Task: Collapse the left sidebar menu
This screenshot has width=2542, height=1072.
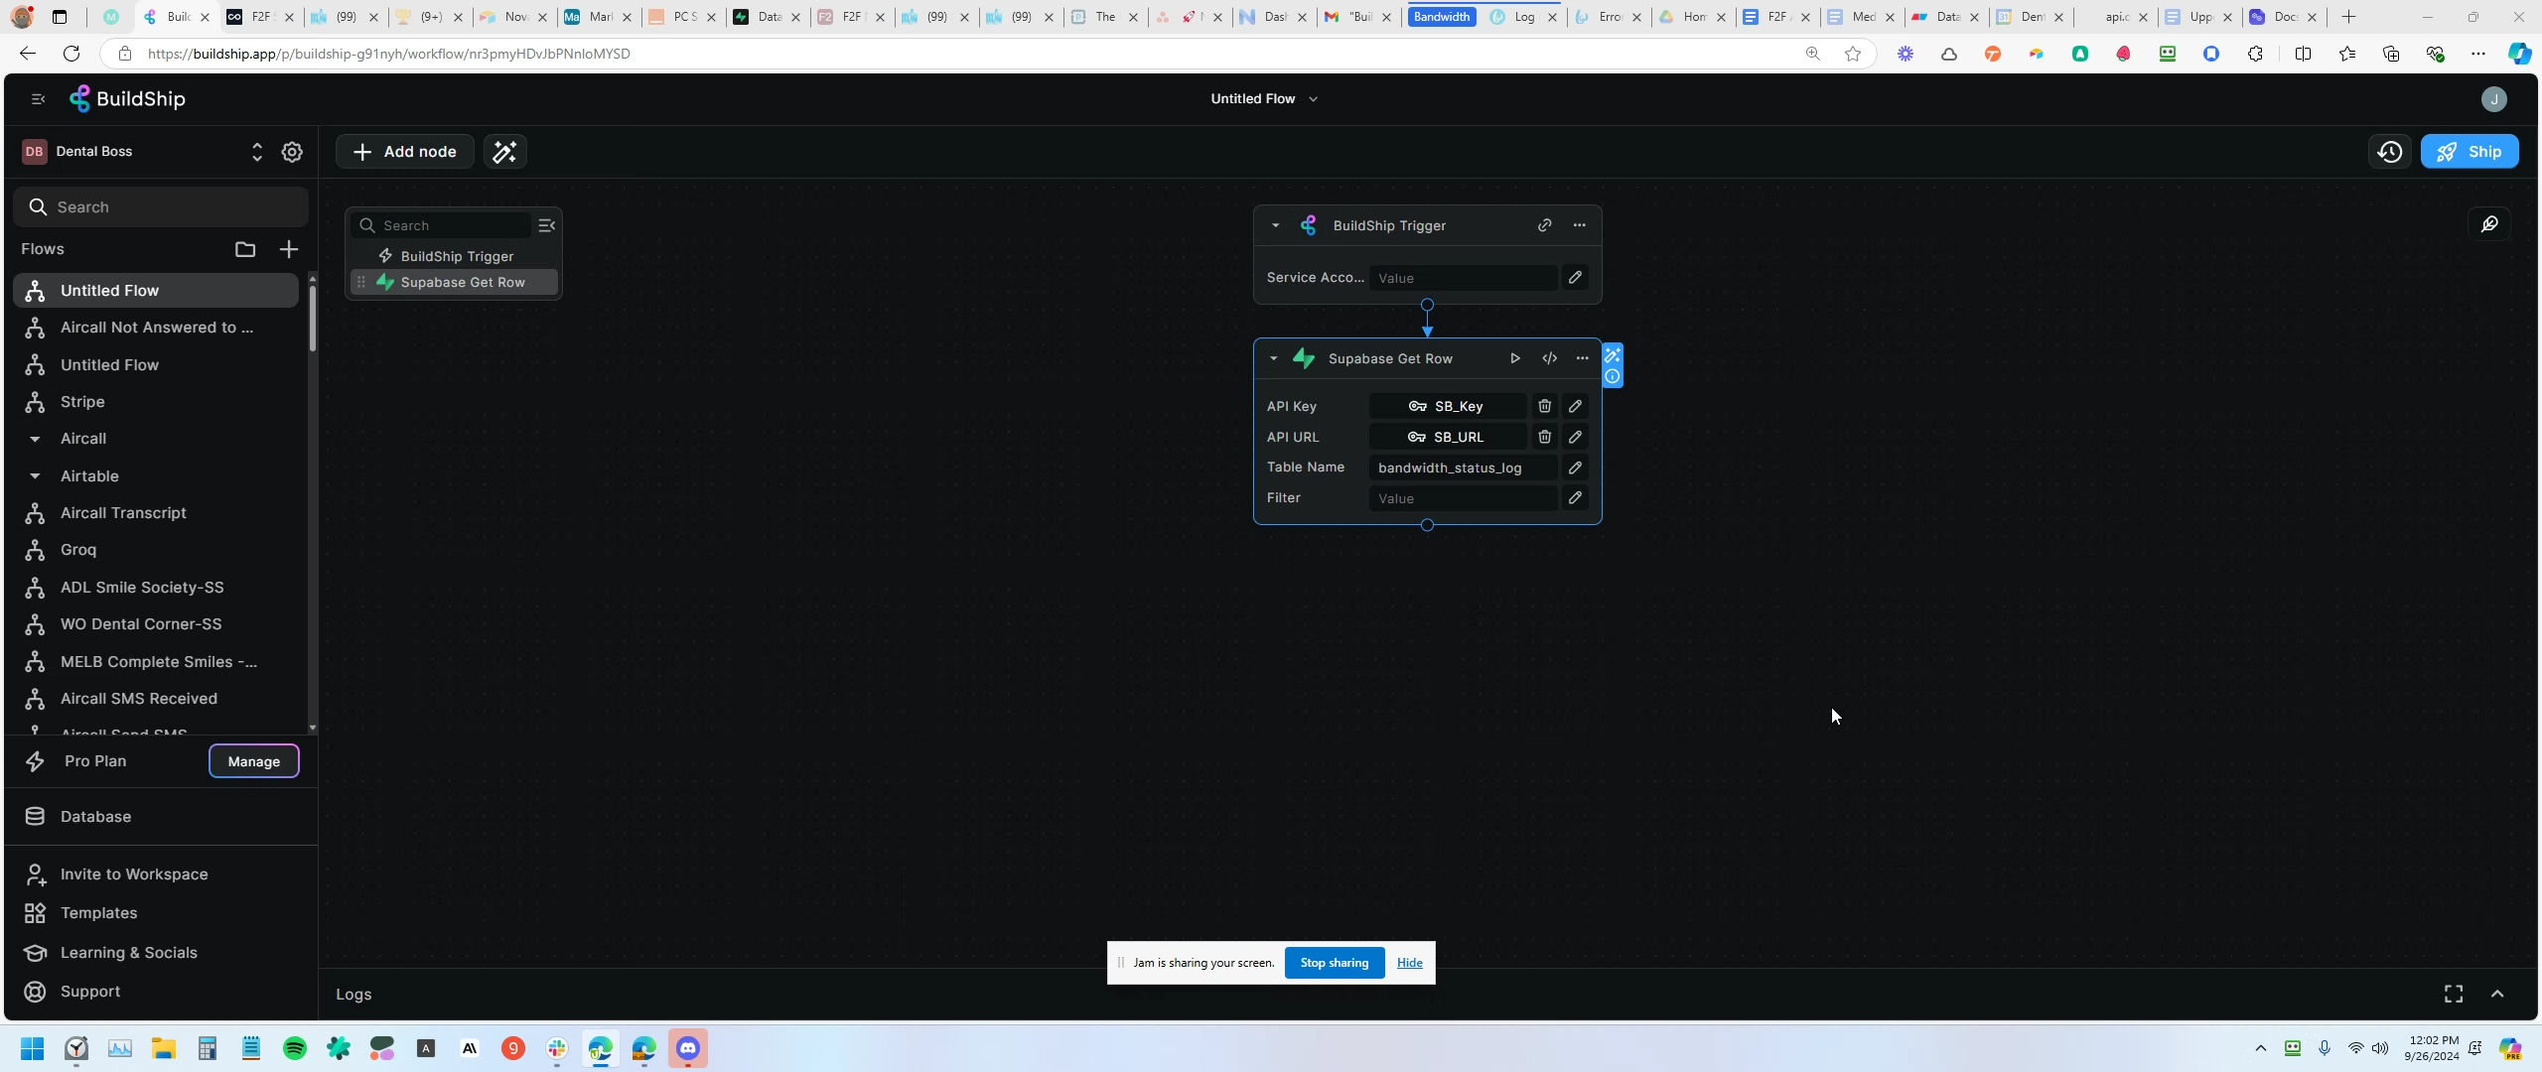Action: point(38,99)
